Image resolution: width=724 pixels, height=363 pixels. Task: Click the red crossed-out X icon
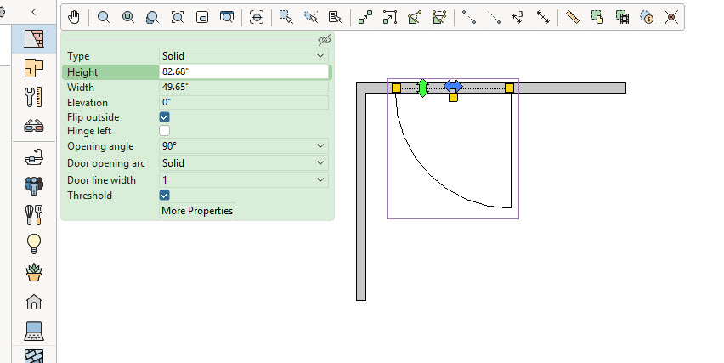click(x=671, y=17)
